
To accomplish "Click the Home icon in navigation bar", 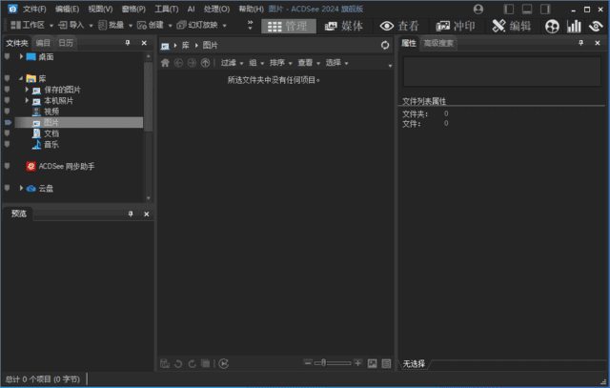I will click(165, 63).
